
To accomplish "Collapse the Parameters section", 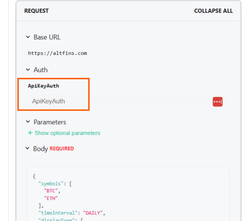I will tap(28, 122).
